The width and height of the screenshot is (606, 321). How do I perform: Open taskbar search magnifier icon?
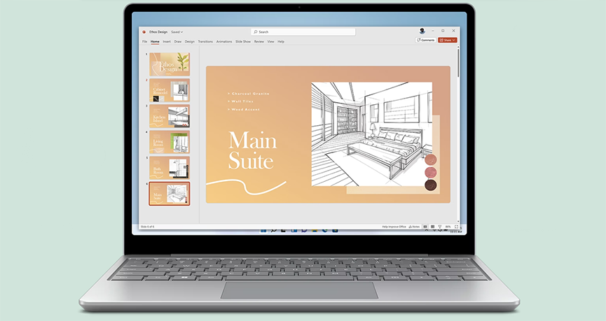pyautogui.click(x=273, y=230)
